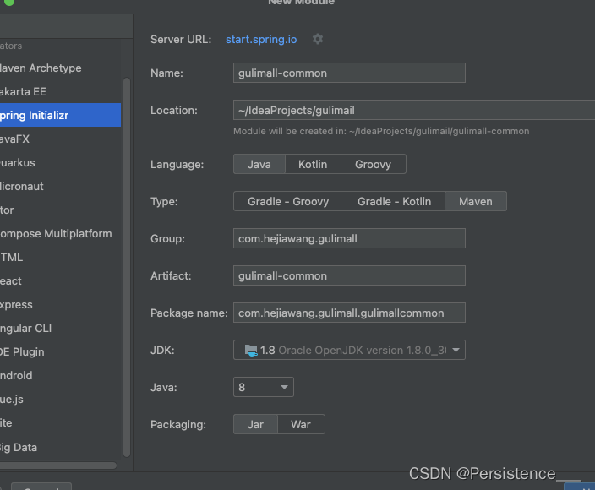The image size is (595, 490).
Task: Click the JDK folder icon in dropdown
Action: tap(251, 350)
